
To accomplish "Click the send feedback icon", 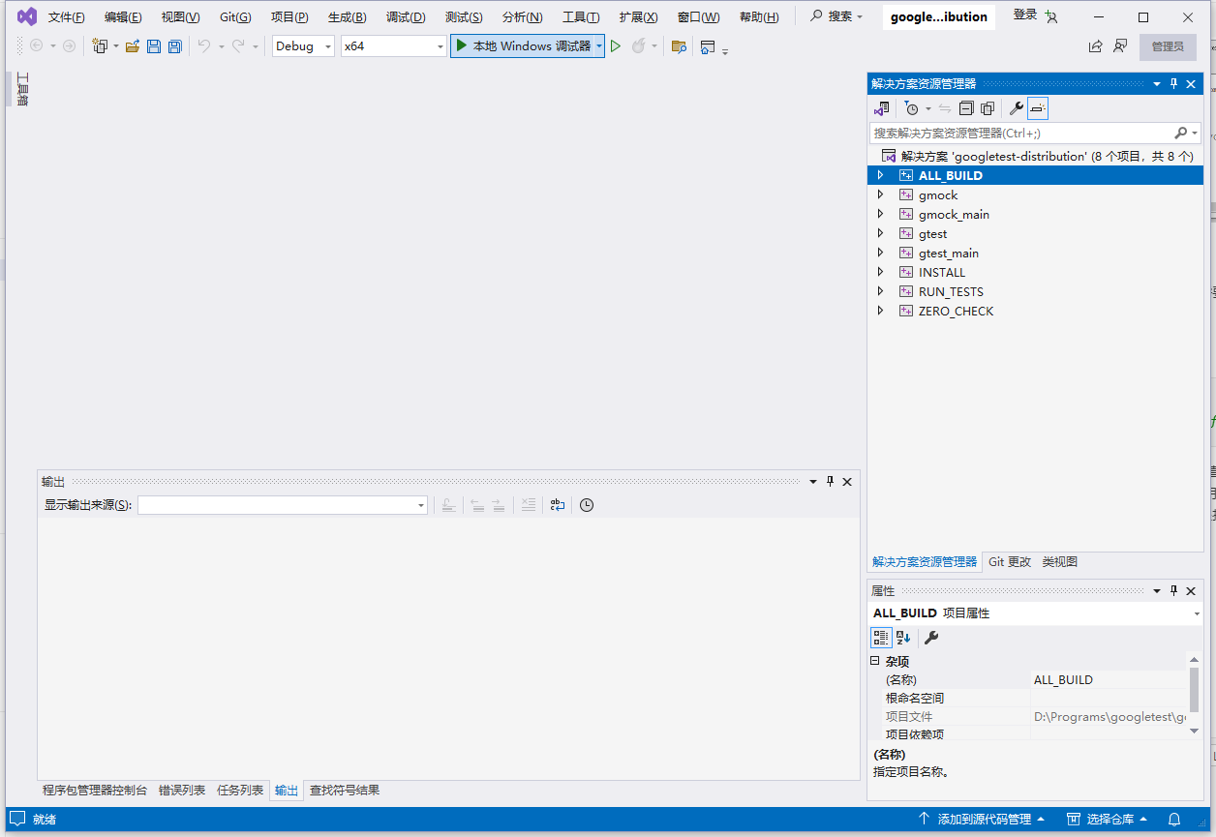I will pos(1120,46).
